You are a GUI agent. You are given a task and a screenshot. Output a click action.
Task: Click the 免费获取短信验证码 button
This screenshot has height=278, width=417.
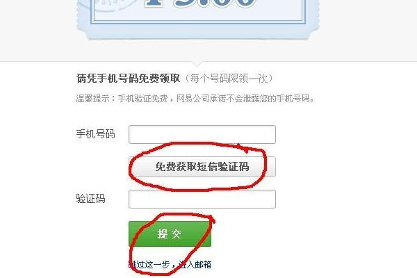202,167
